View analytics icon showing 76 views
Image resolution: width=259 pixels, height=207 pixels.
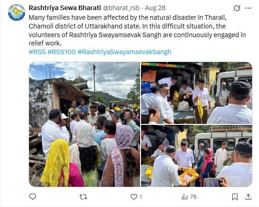pyautogui.click(x=184, y=197)
